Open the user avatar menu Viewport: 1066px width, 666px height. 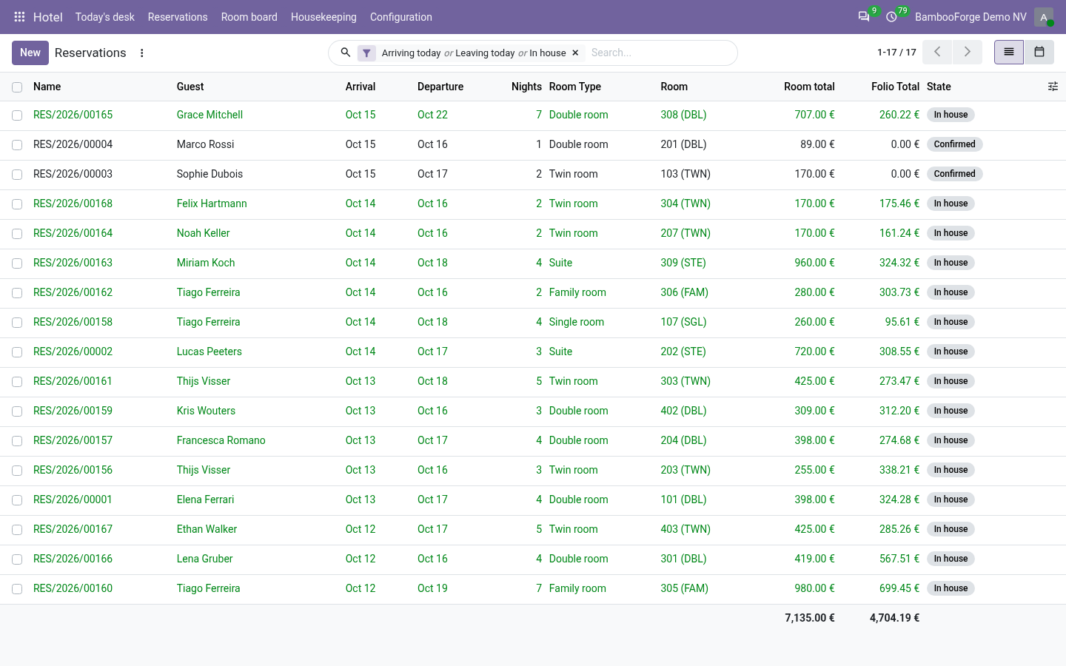[x=1044, y=17]
